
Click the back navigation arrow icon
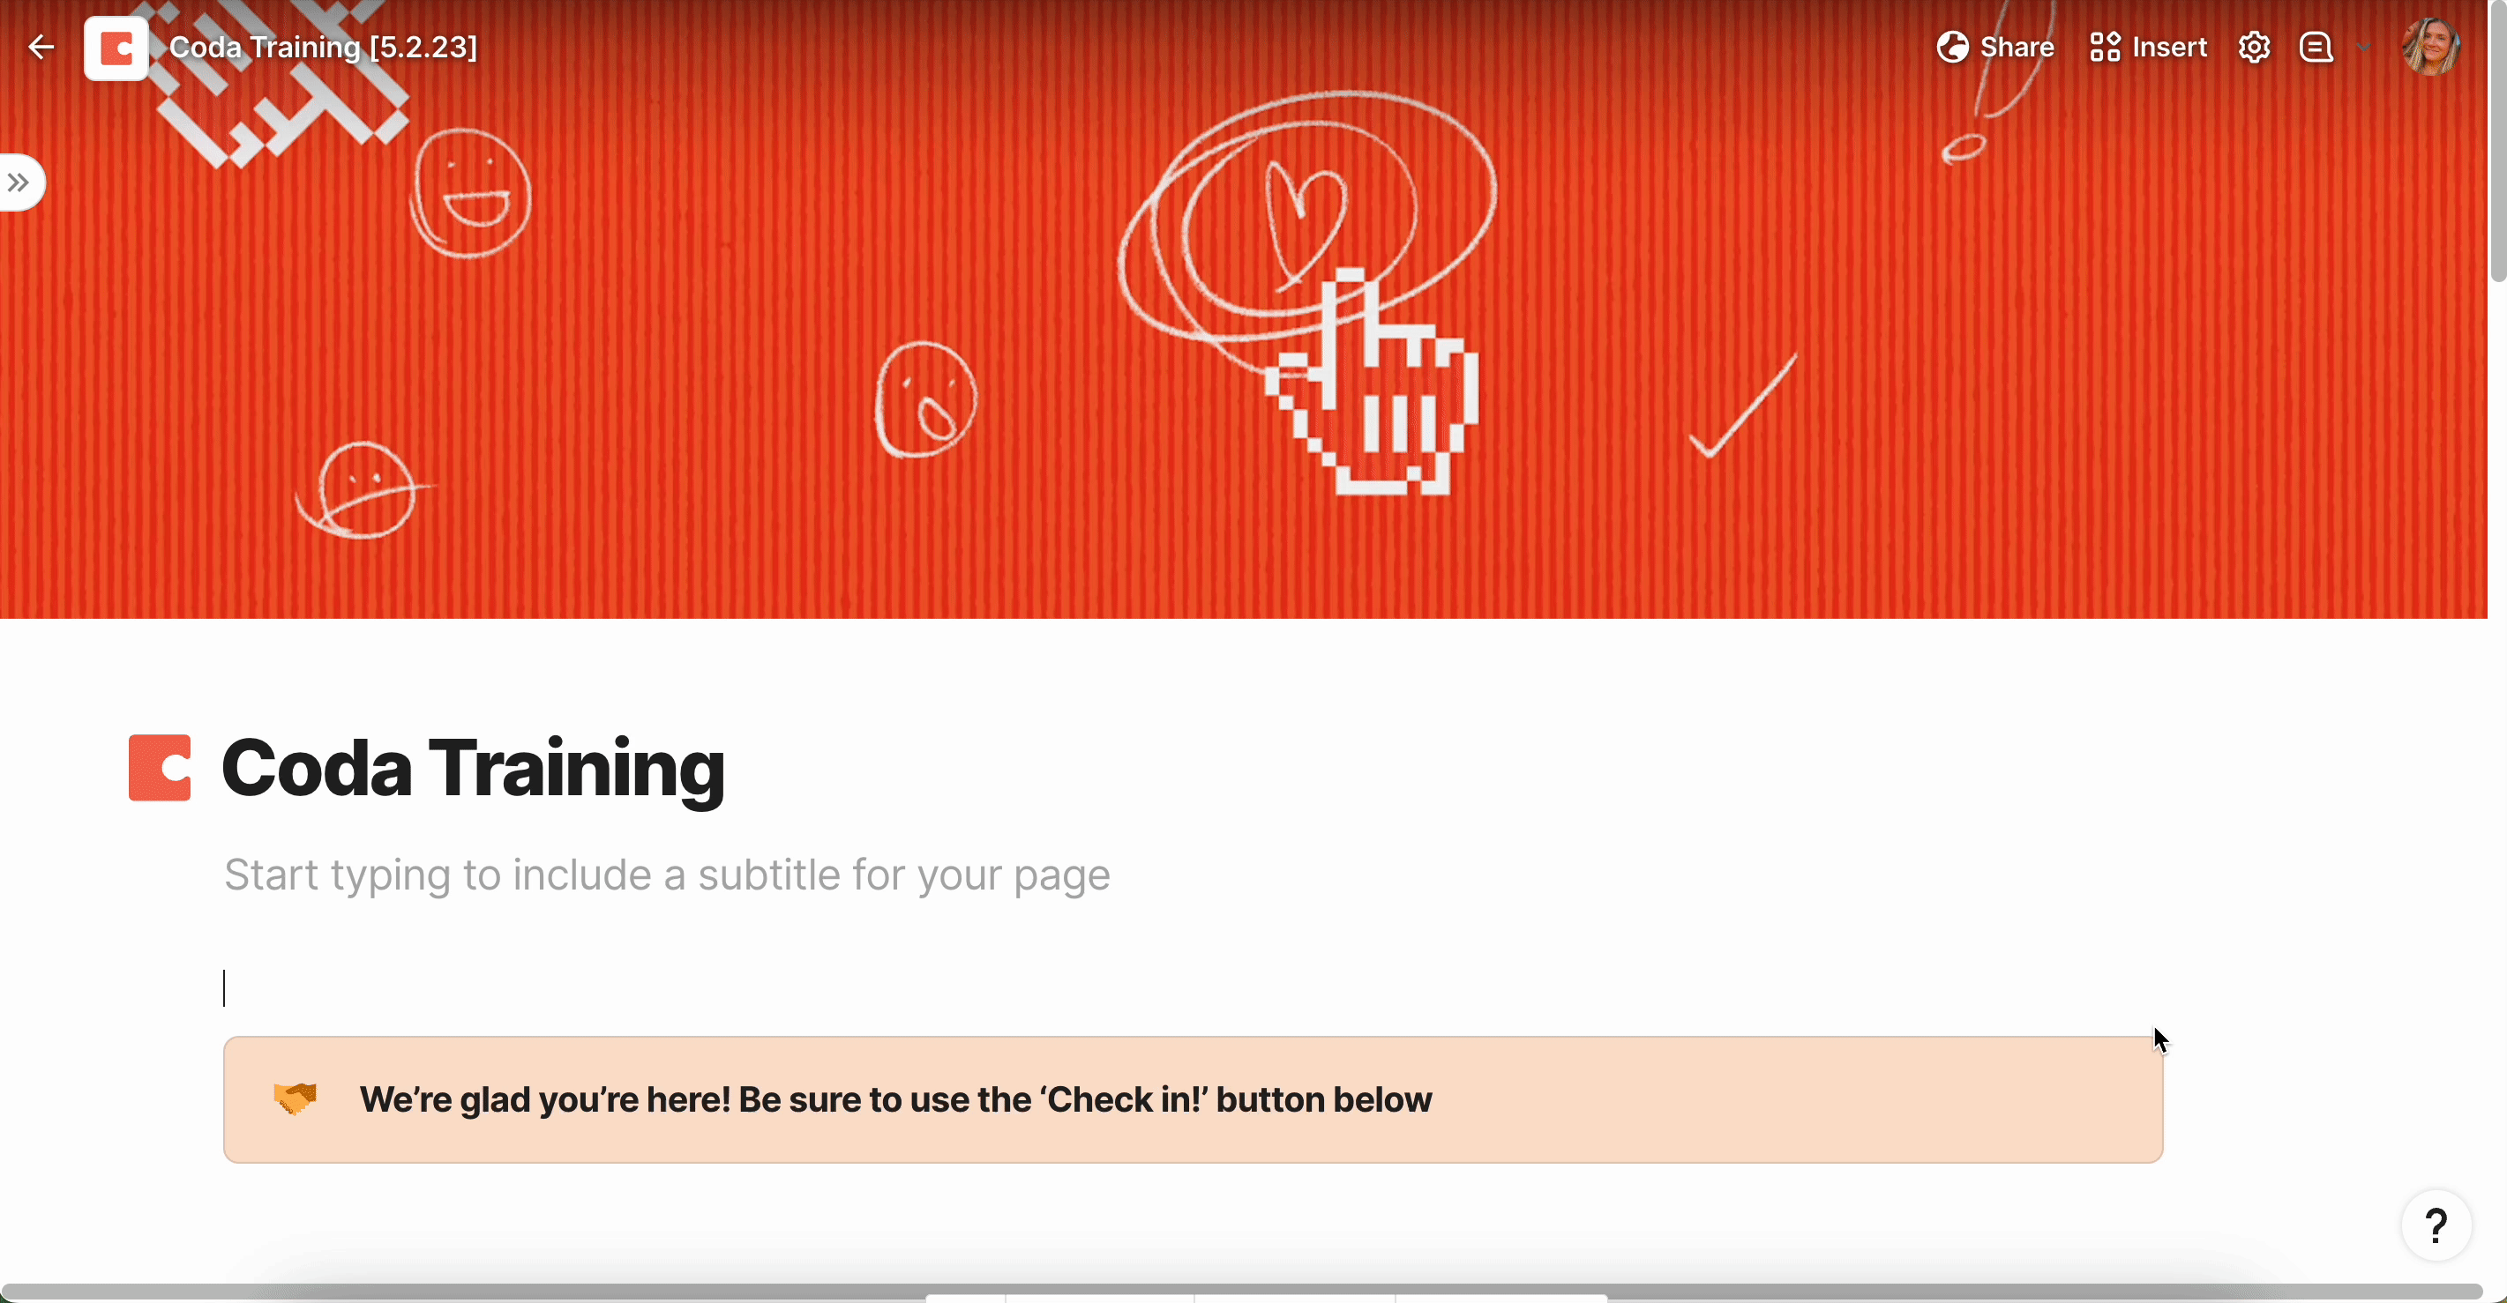[x=40, y=47]
